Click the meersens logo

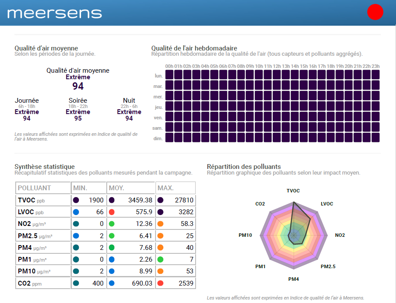55,13
